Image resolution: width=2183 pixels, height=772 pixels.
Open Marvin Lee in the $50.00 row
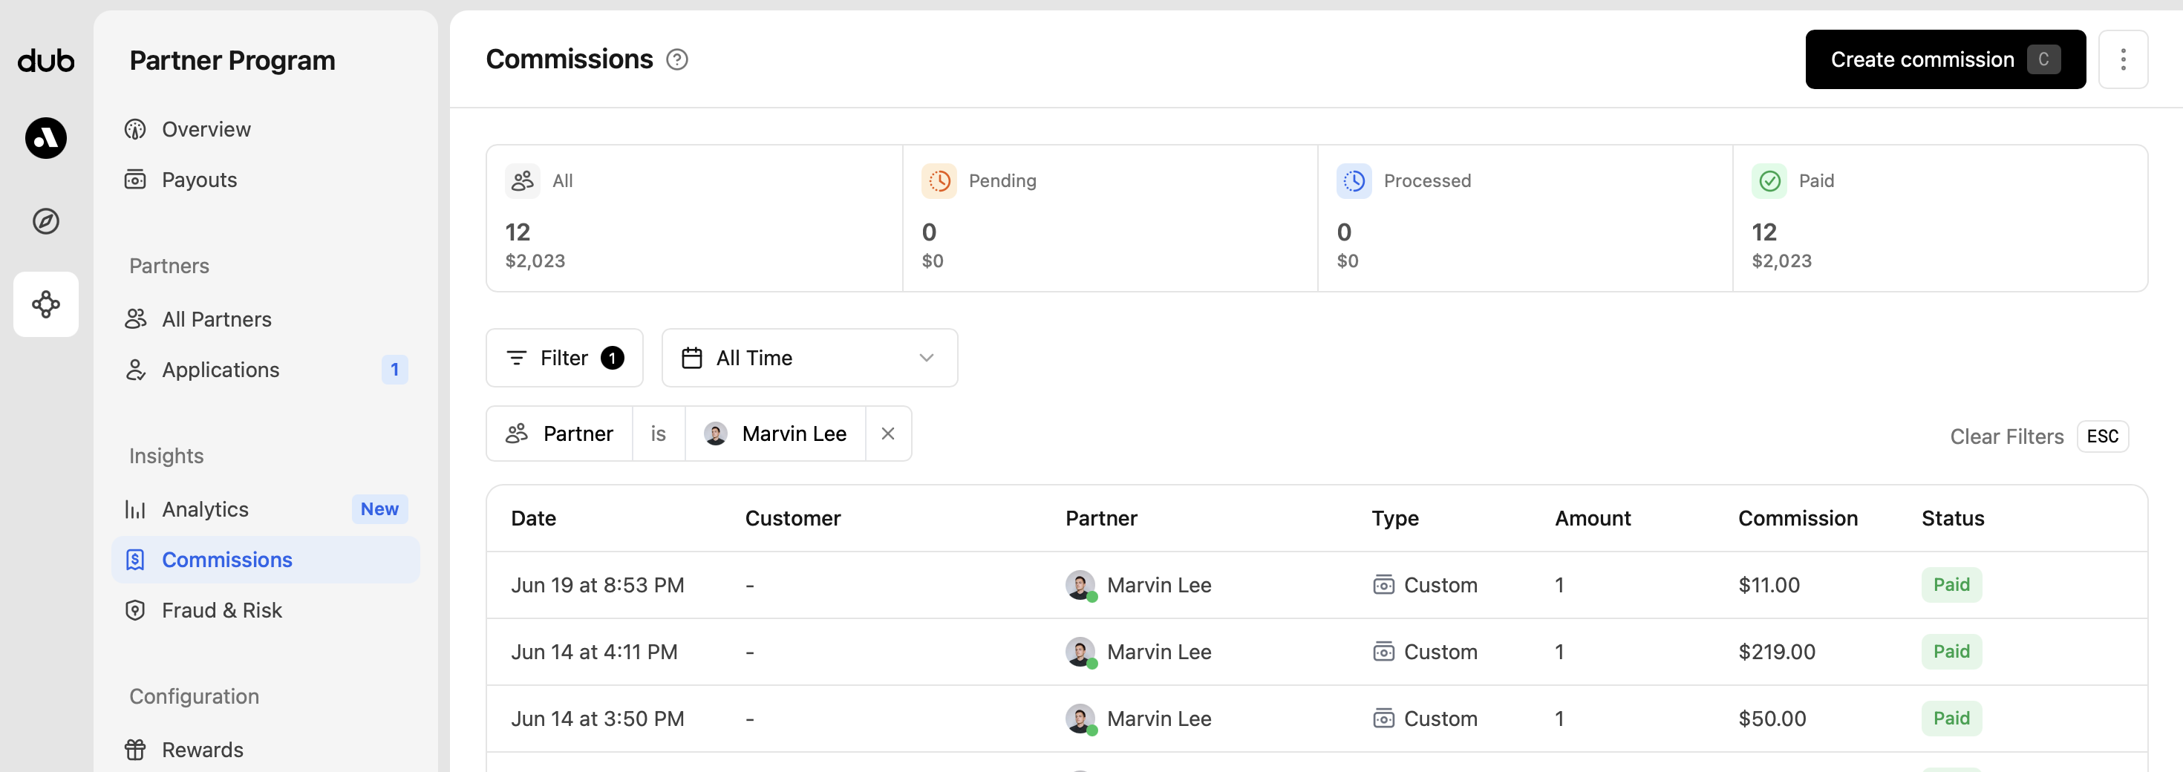point(1158,719)
